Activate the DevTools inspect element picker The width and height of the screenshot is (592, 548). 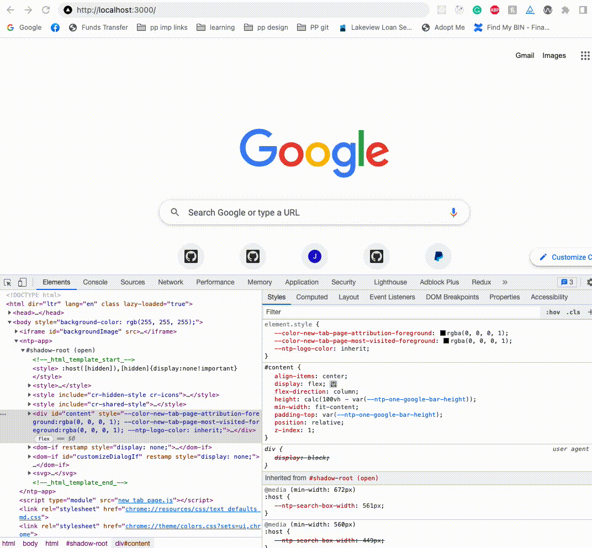point(7,282)
